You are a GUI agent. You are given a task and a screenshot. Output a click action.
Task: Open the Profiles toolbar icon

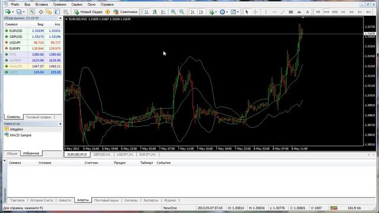(19, 12)
